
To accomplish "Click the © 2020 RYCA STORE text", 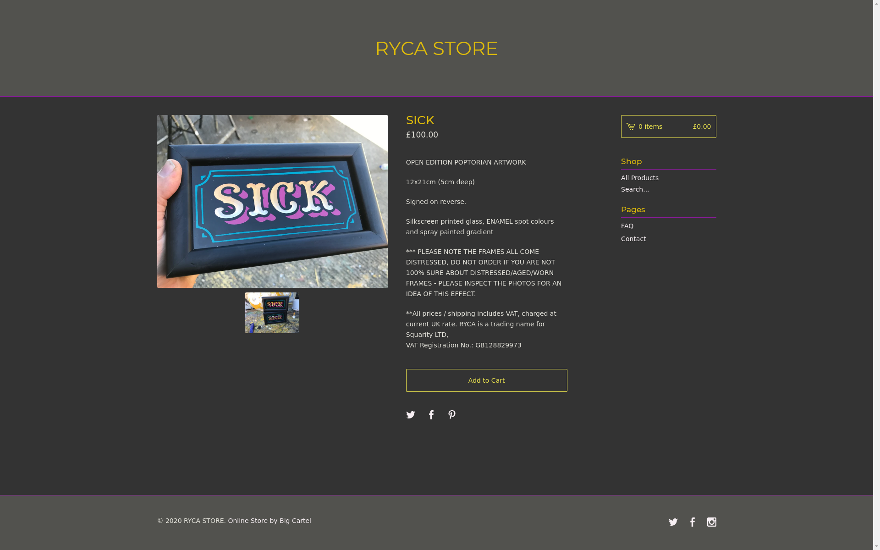I will pyautogui.click(x=191, y=521).
